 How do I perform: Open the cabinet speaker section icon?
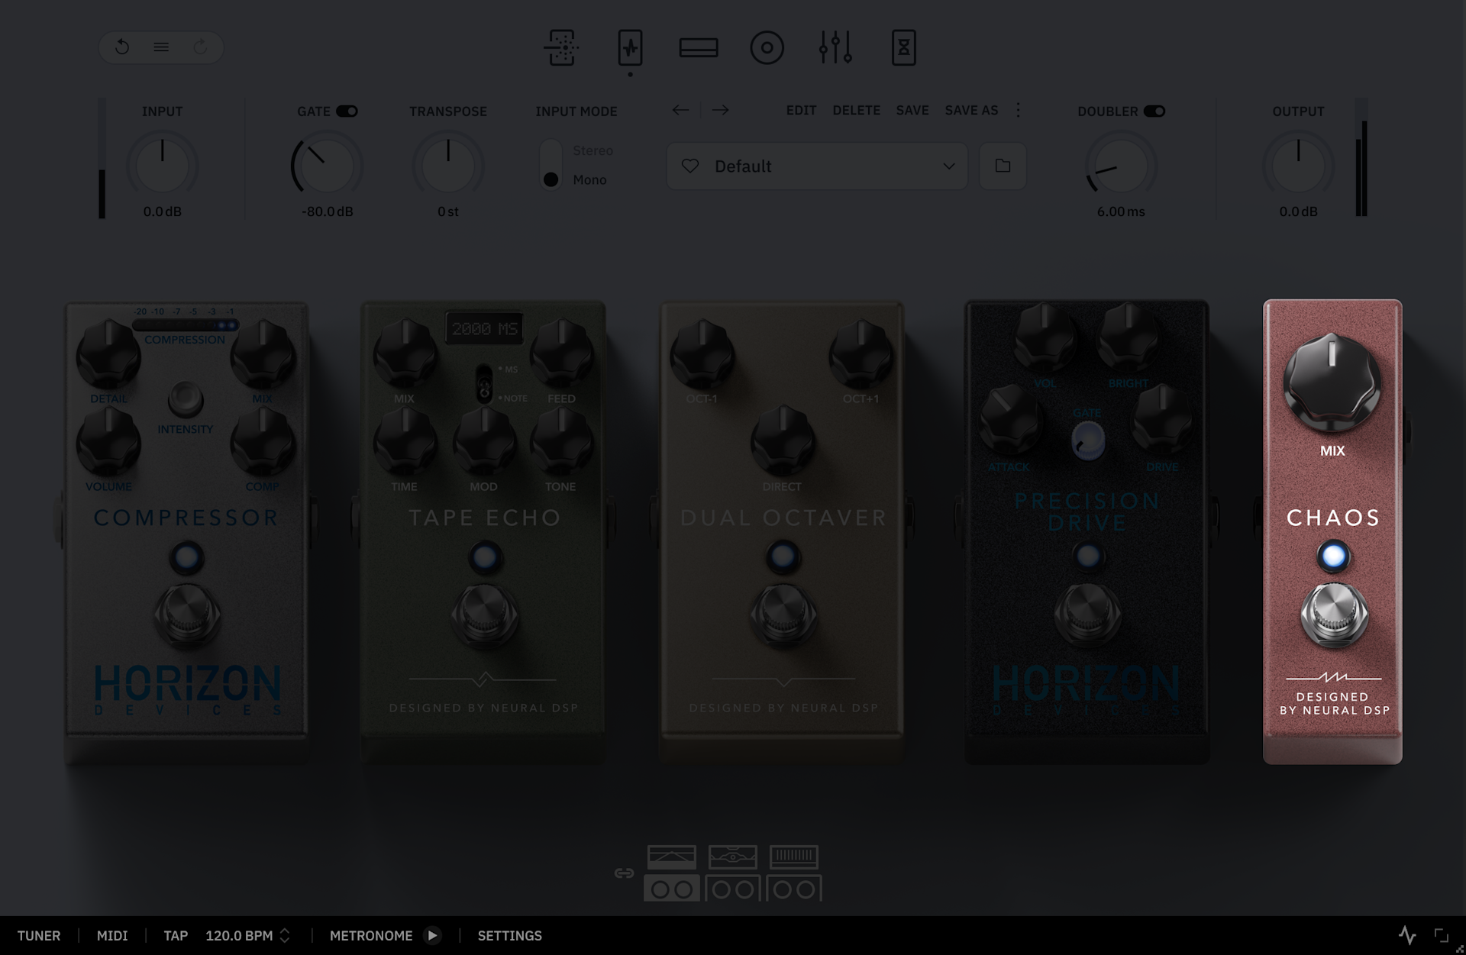767,47
